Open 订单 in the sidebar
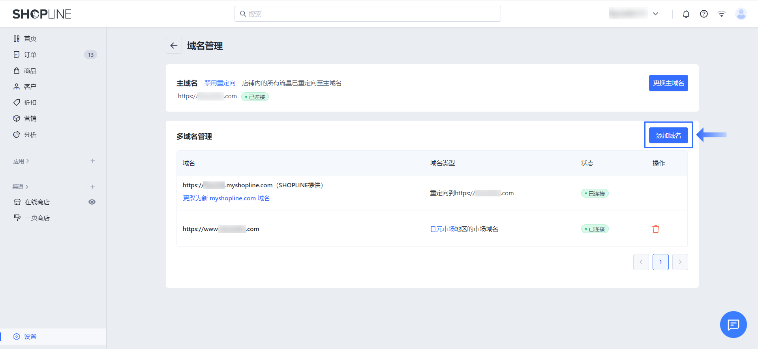This screenshot has height=349, width=758. (x=30, y=55)
